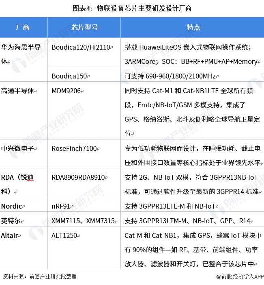
Task: Click the line containing Emtc/NB-IoT/GSM 多模支持
Action: (x=185, y=105)
